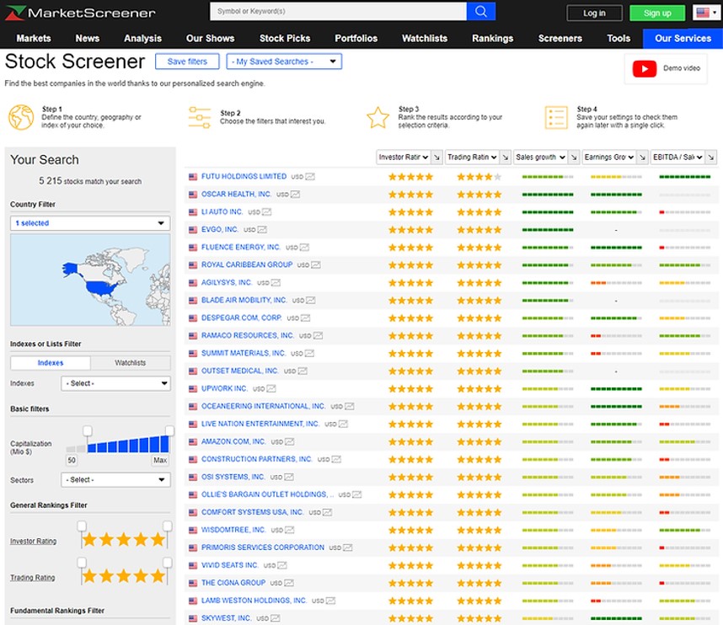Change the Sales growth column dropdown
This screenshot has width=723, height=625.
pos(540,158)
